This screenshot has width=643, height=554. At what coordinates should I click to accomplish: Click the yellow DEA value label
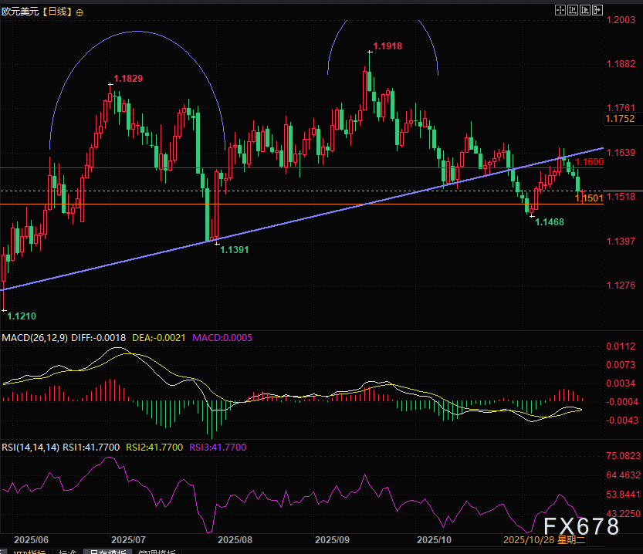155,338
